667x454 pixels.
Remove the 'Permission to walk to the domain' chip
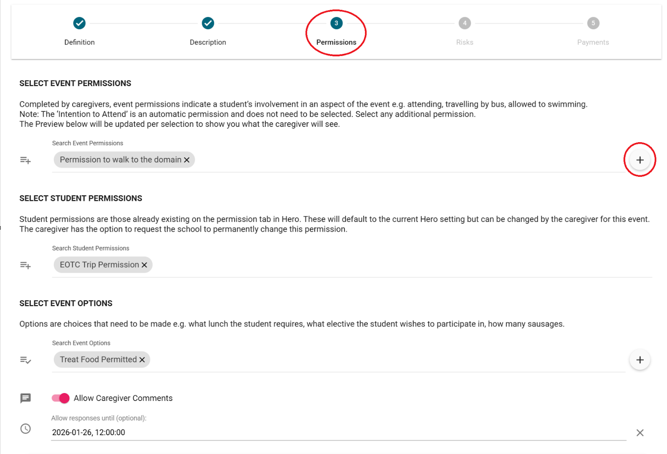point(187,160)
